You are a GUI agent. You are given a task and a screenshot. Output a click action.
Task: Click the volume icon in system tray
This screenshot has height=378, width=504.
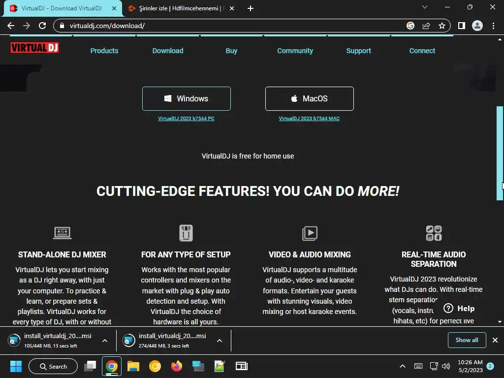point(446,366)
